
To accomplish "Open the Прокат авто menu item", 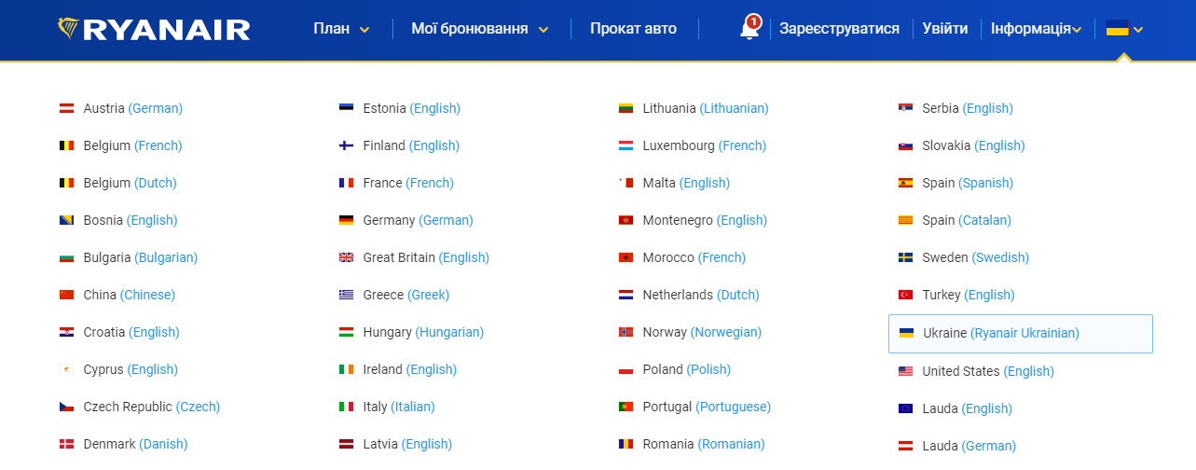I will coord(633,29).
